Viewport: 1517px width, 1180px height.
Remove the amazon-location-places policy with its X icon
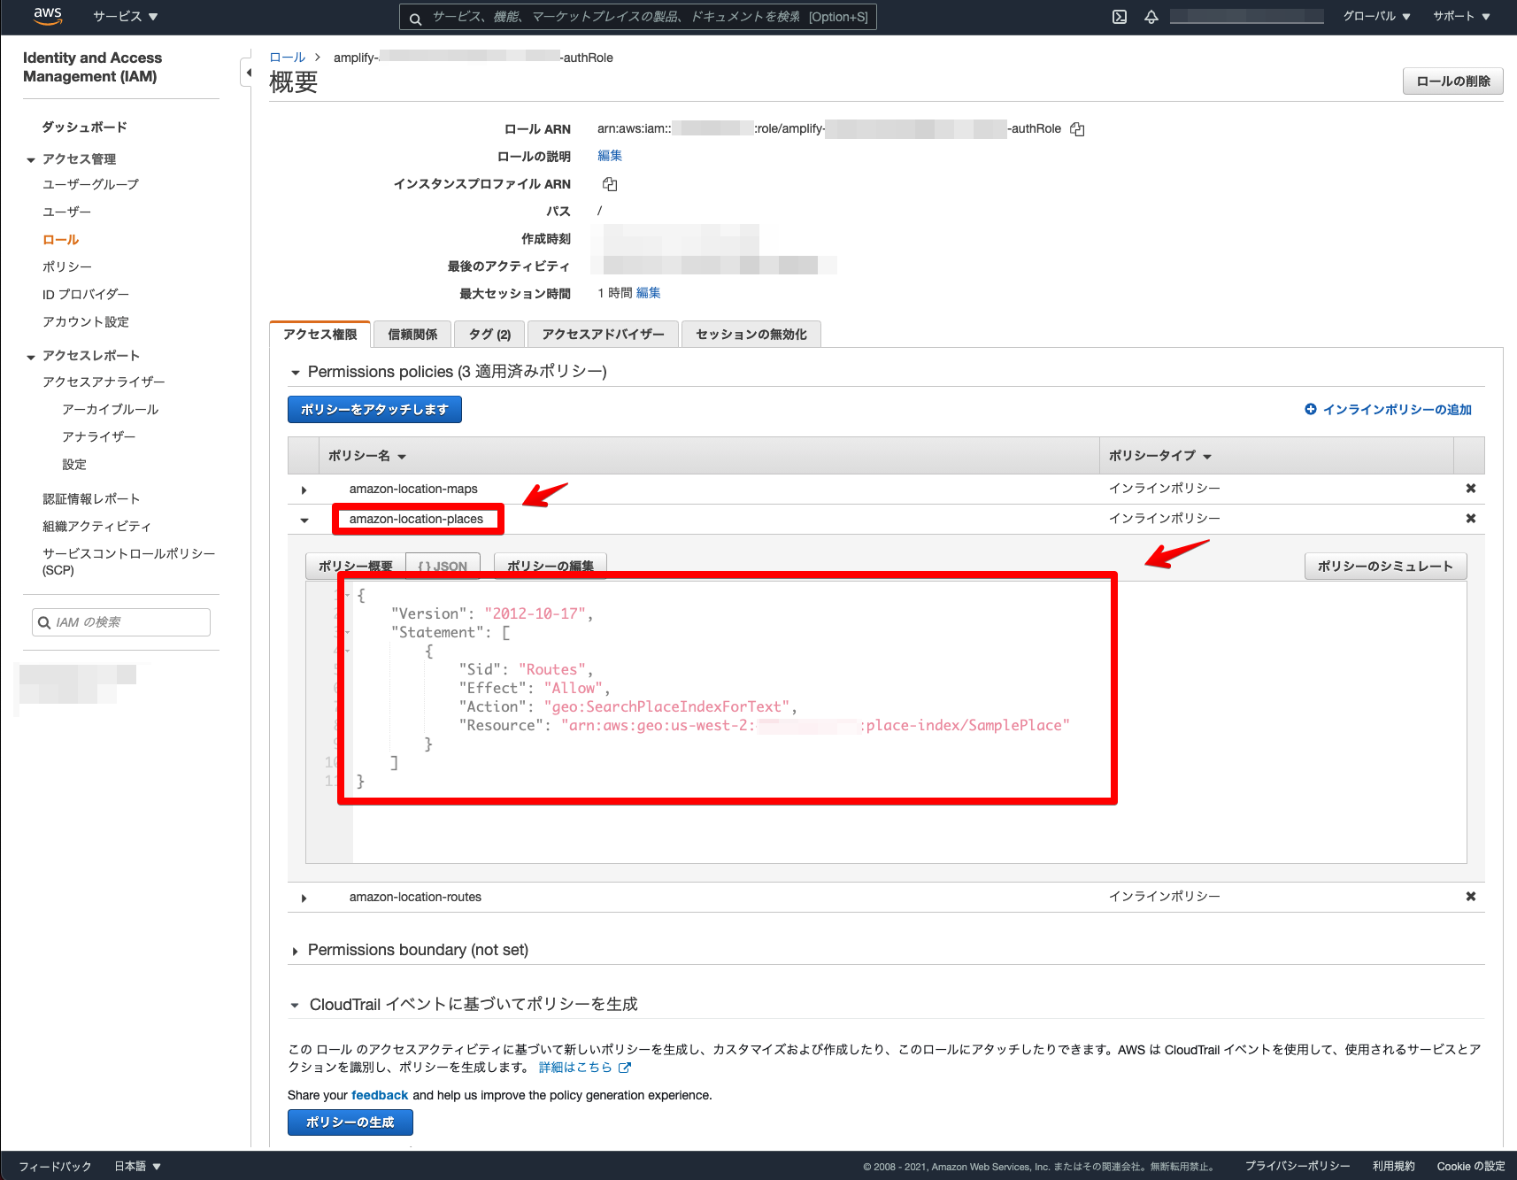[x=1470, y=519]
